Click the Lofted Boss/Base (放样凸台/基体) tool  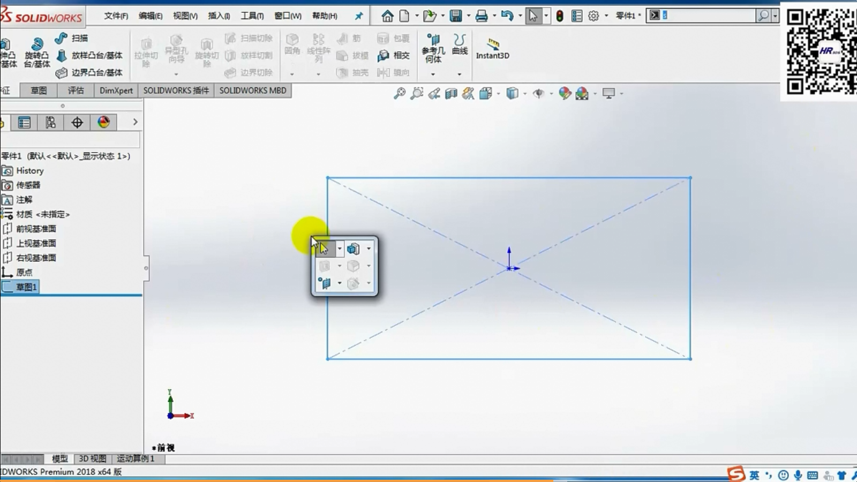pos(90,55)
